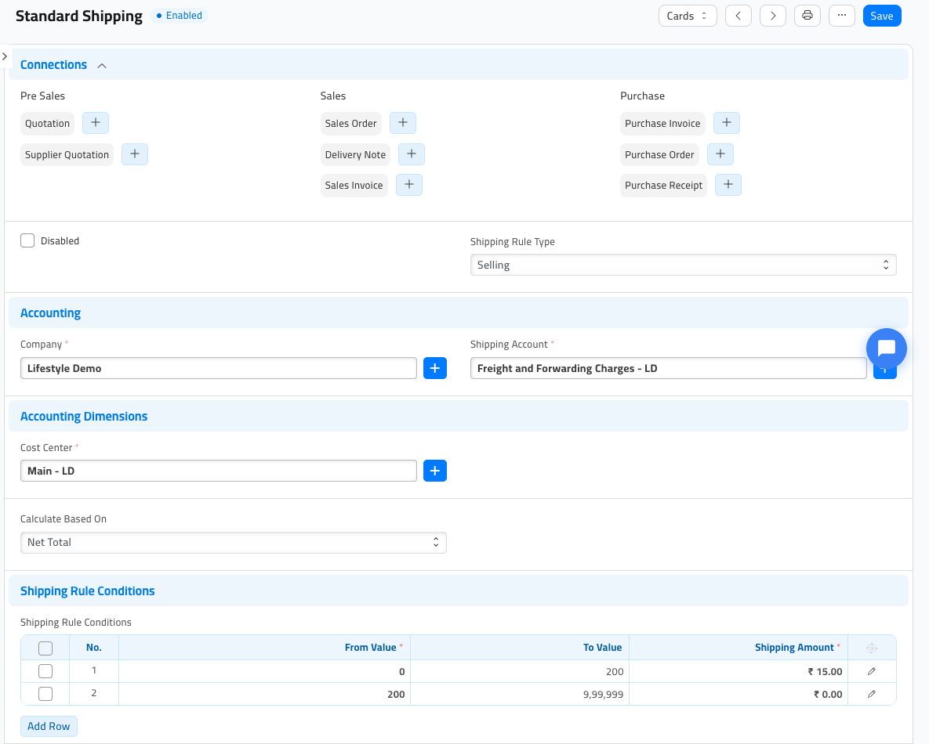
Task: Select the checkbox for condition row 2
Action: (45, 694)
